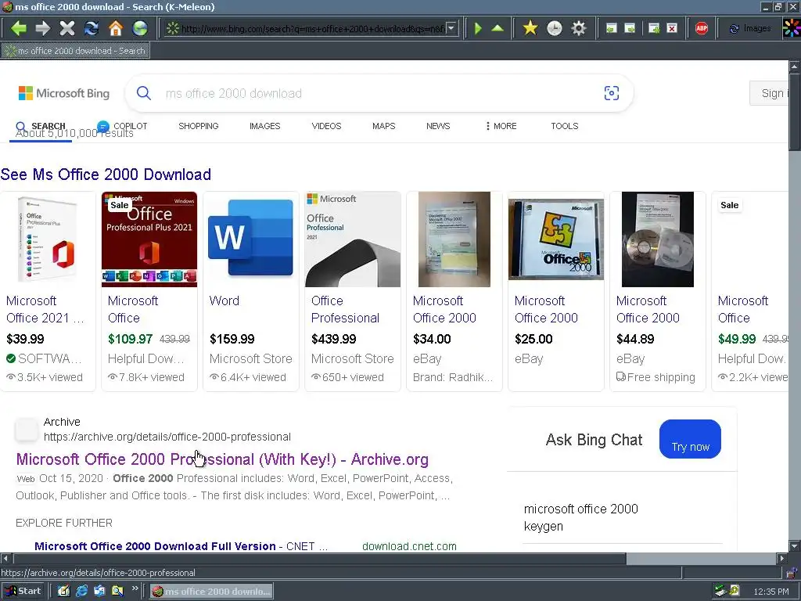Open the Word product thumbnail

(251, 239)
